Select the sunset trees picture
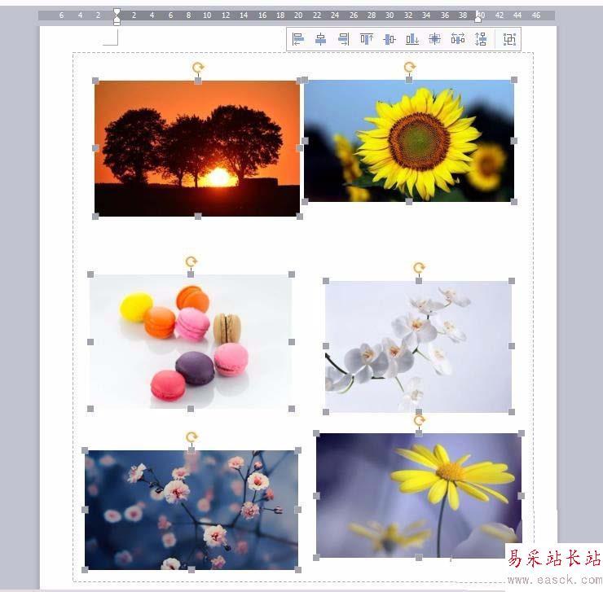 197,148
